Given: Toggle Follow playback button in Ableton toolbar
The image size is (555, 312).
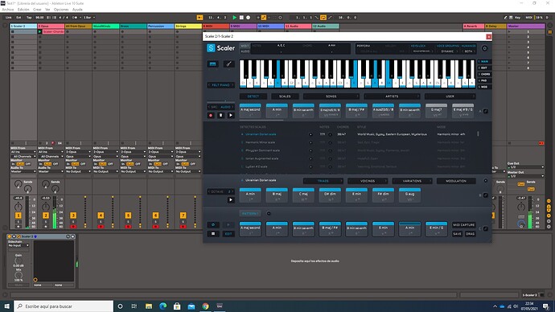Looking at the screenshot, I should tap(199, 18).
